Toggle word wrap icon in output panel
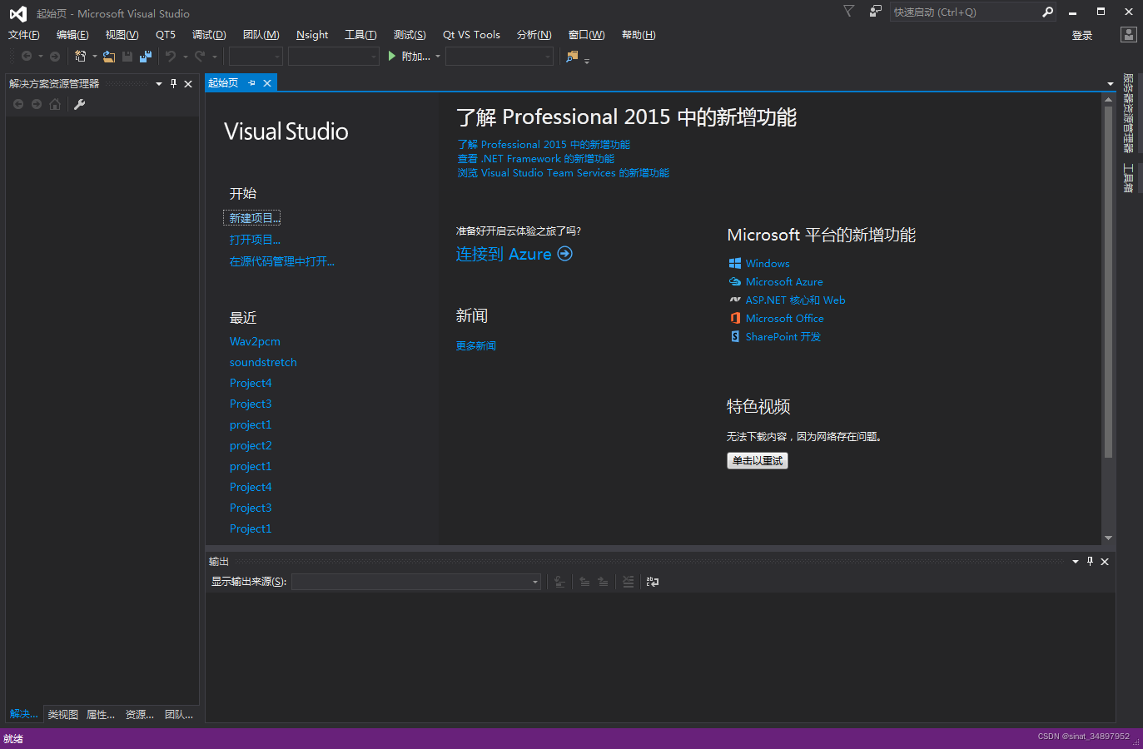1143x749 pixels. pyautogui.click(x=653, y=582)
